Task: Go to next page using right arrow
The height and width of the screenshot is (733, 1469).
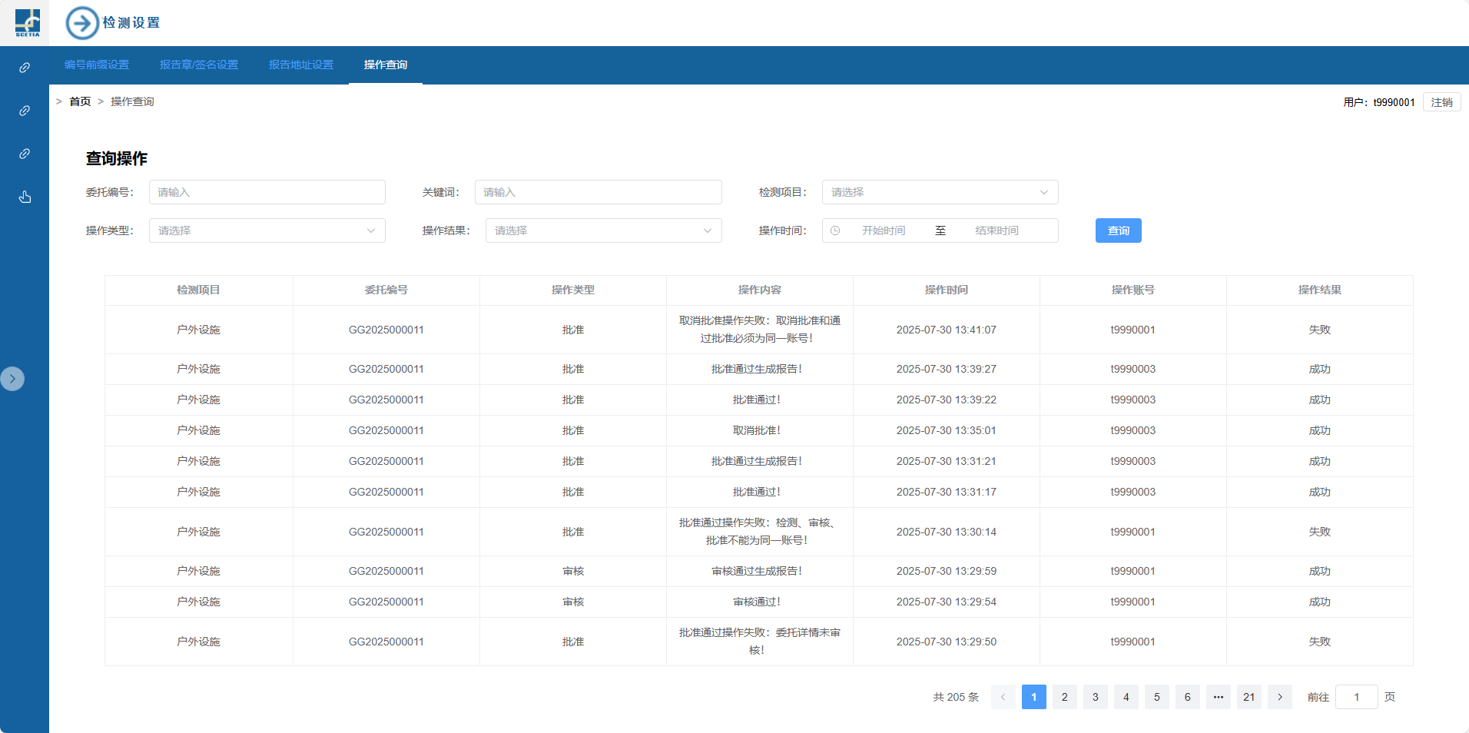Action: pyautogui.click(x=1279, y=697)
